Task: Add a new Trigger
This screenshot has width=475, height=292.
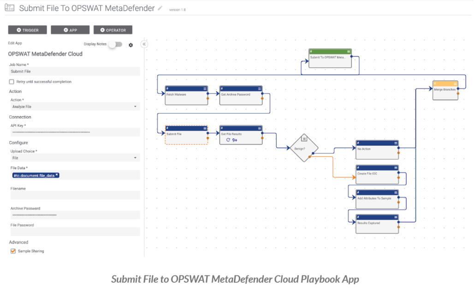Action: coord(28,30)
